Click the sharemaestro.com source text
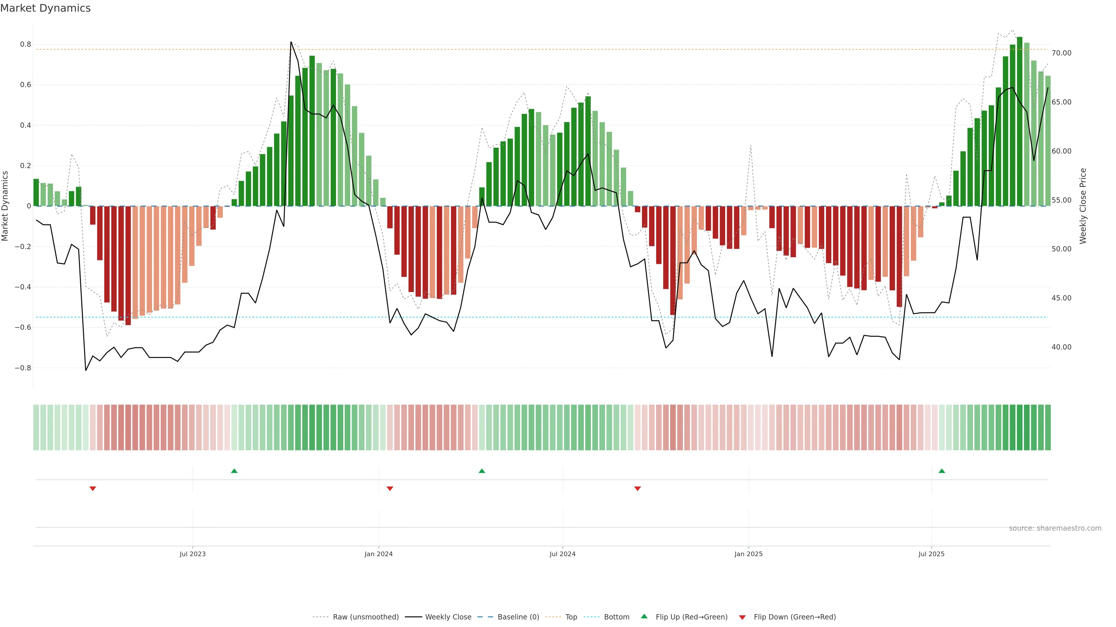 click(1055, 528)
